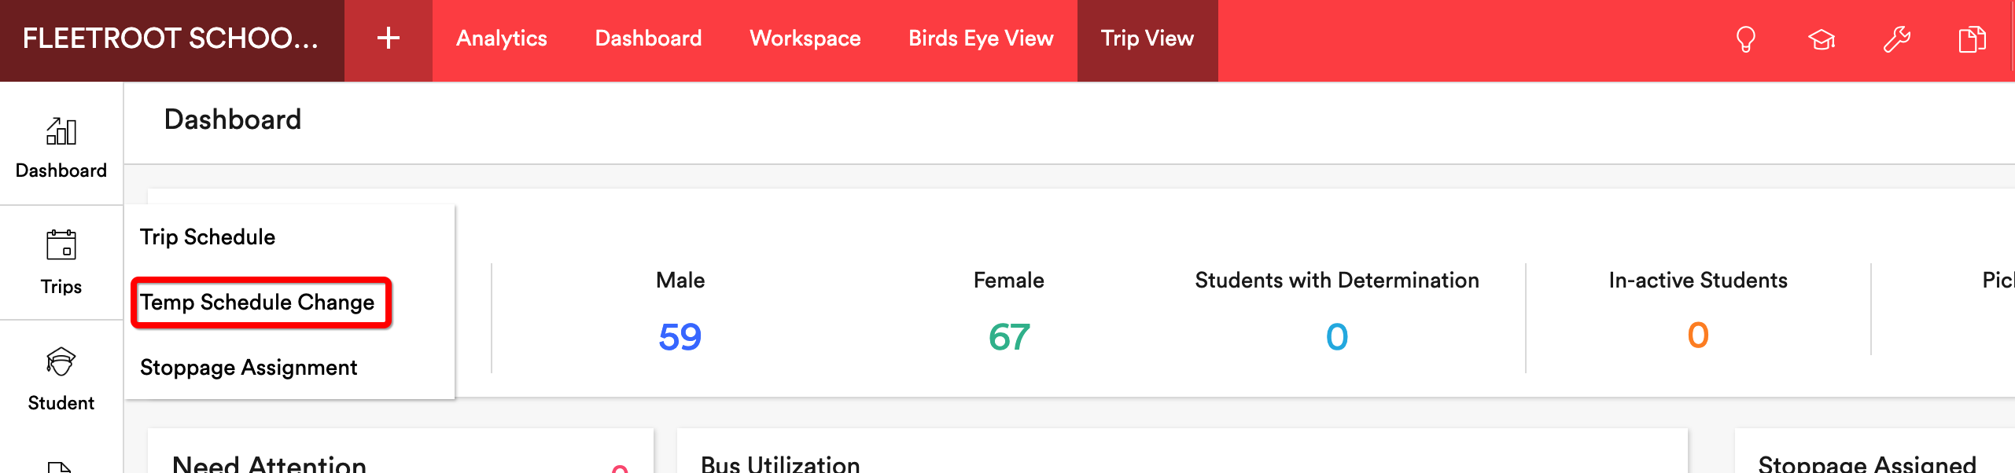
Task: Open the Workspace tab
Action: tap(805, 38)
